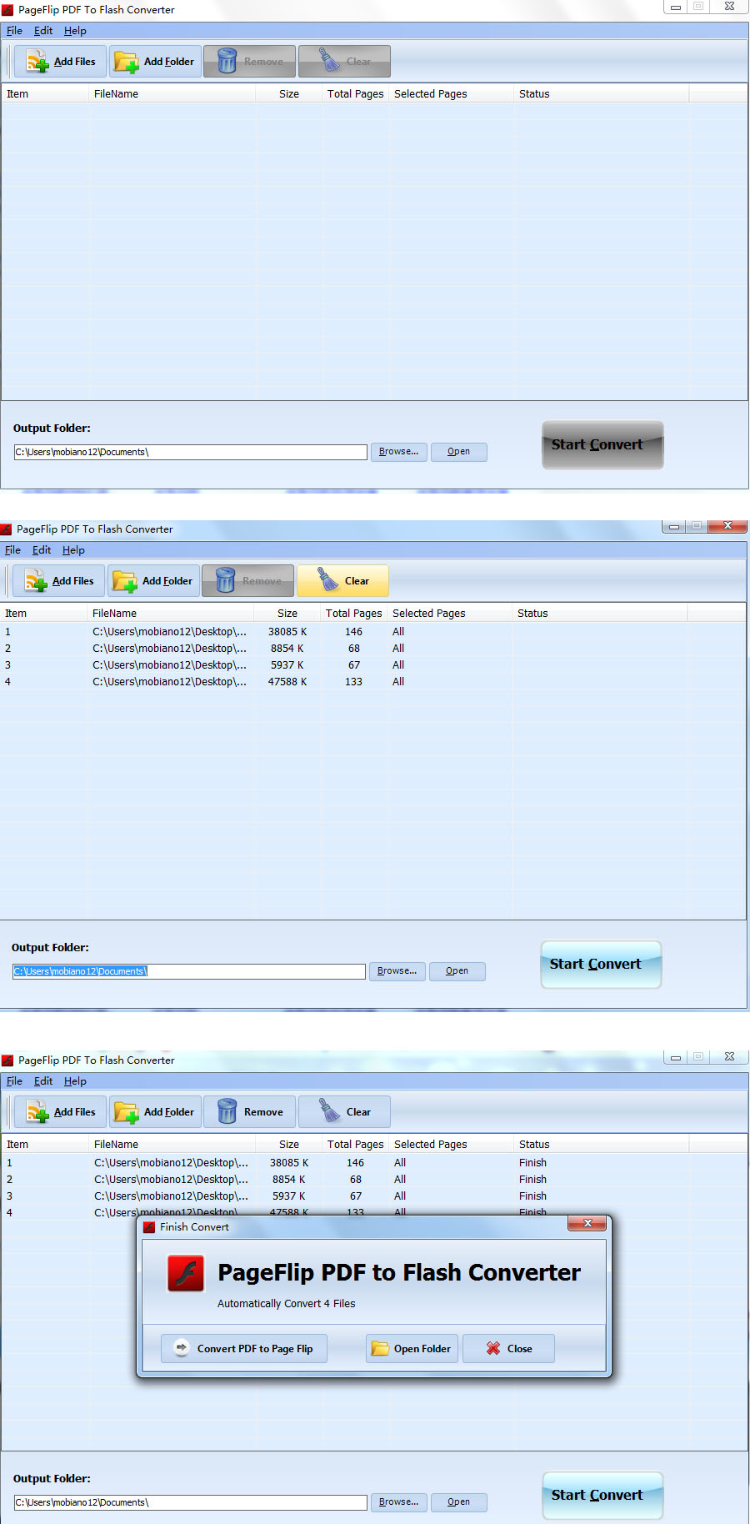Click Browse... in the empty-list window
Image resolution: width=750 pixels, height=1524 pixels.
(x=398, y=452)
